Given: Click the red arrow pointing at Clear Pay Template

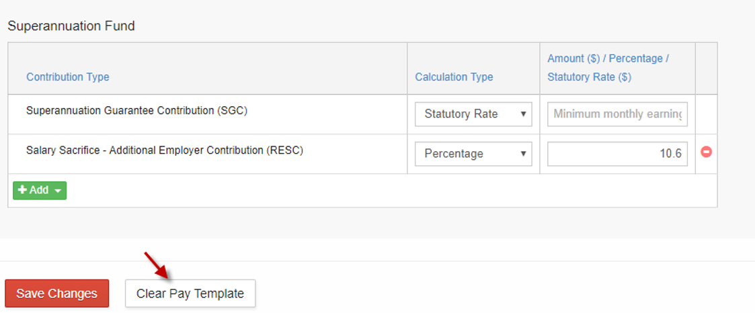Looking at the screenshot, I should pos(157,266).
